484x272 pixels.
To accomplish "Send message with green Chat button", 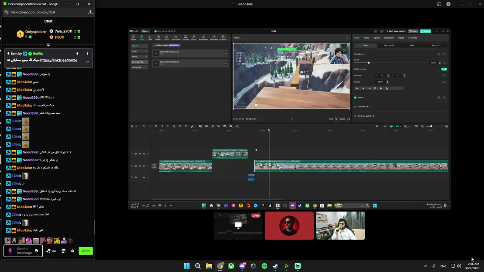I will [x=86, y=251].
